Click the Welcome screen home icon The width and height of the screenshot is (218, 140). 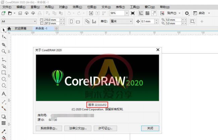(x=9, y=28)
